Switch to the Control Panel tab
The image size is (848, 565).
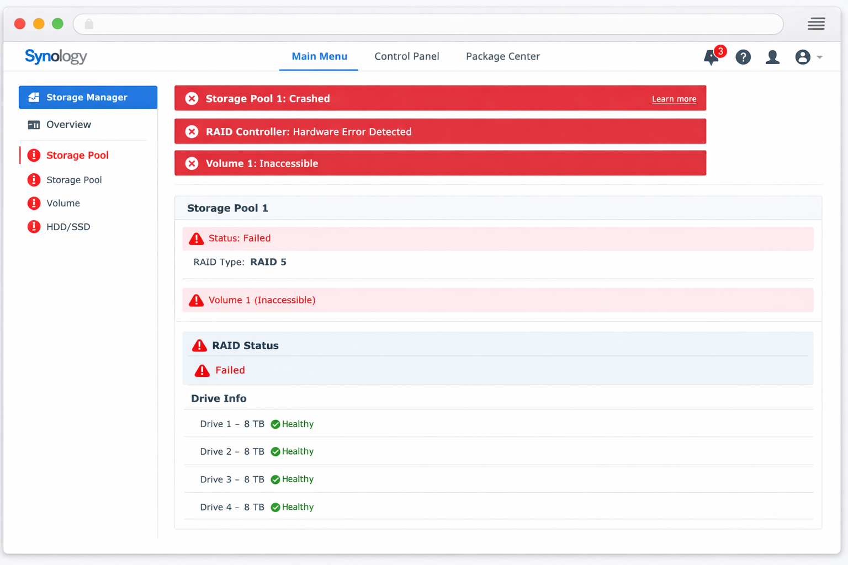click(x=407, y=56)
